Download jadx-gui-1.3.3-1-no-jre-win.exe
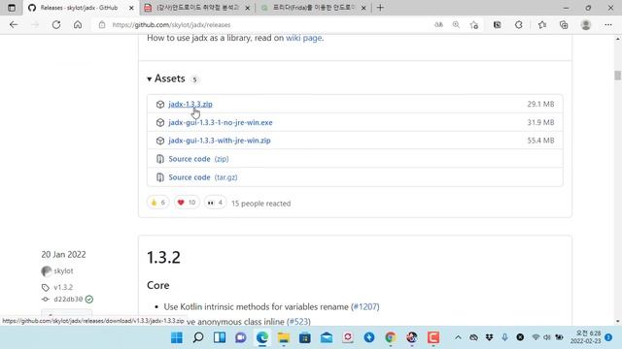 (221, 122)
